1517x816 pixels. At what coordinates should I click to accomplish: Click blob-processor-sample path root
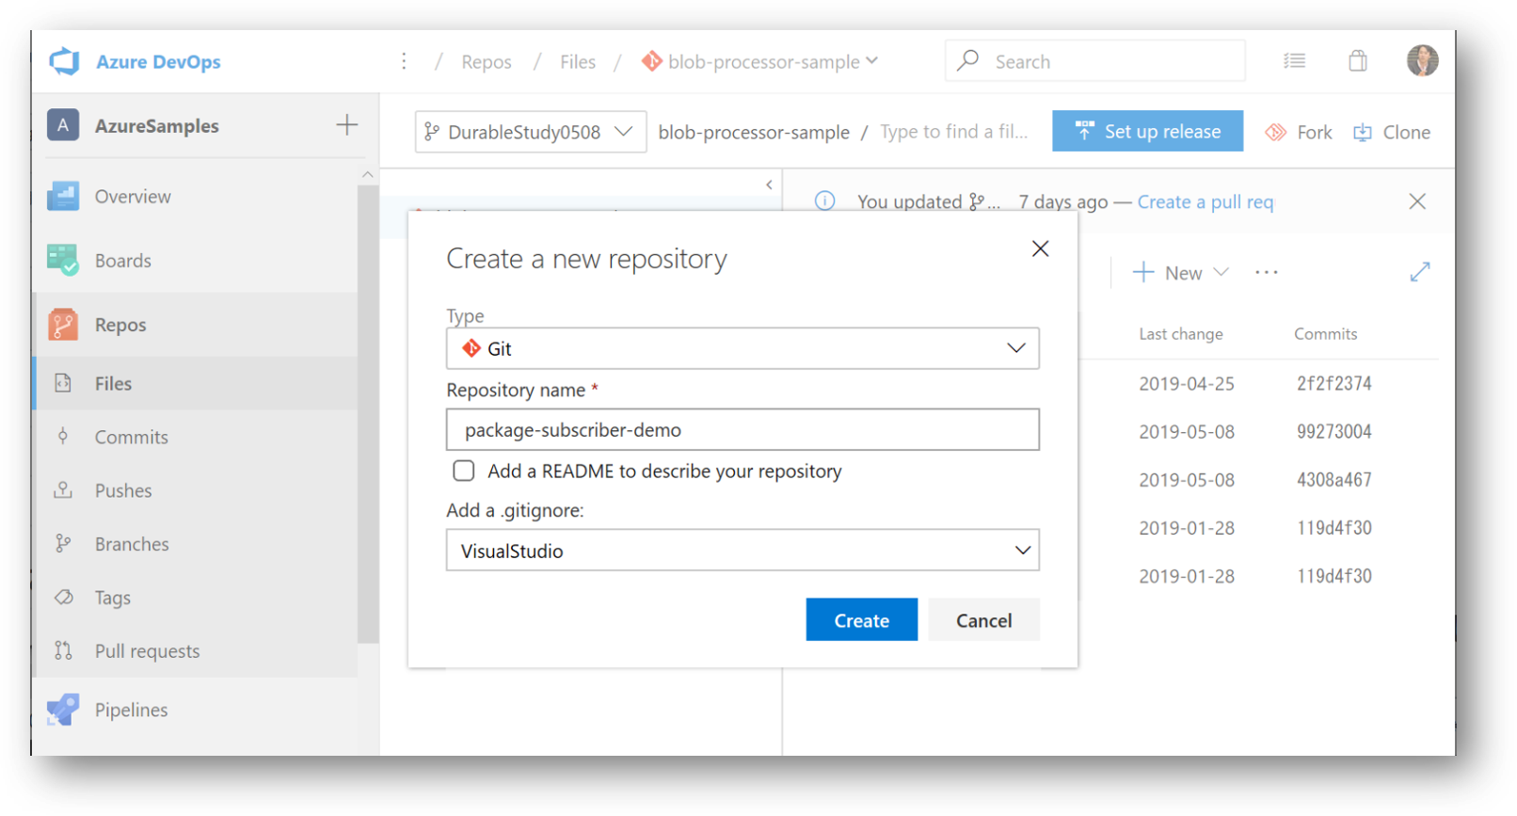[754, 133]
